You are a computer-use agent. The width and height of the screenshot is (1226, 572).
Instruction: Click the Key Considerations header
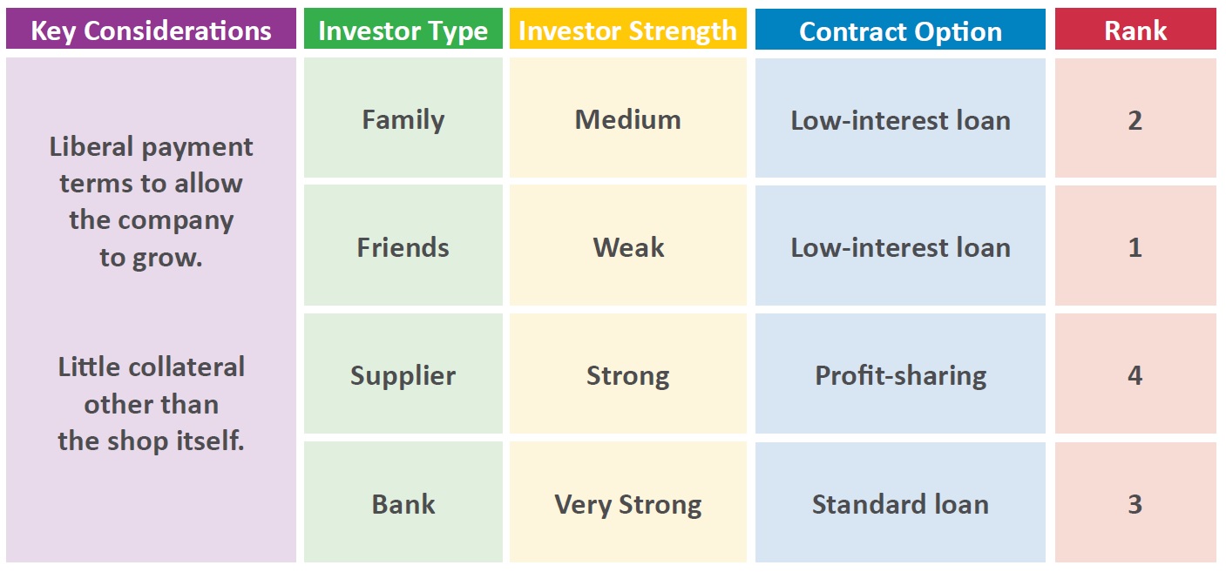pyautogui.click(x=151, y=30)
